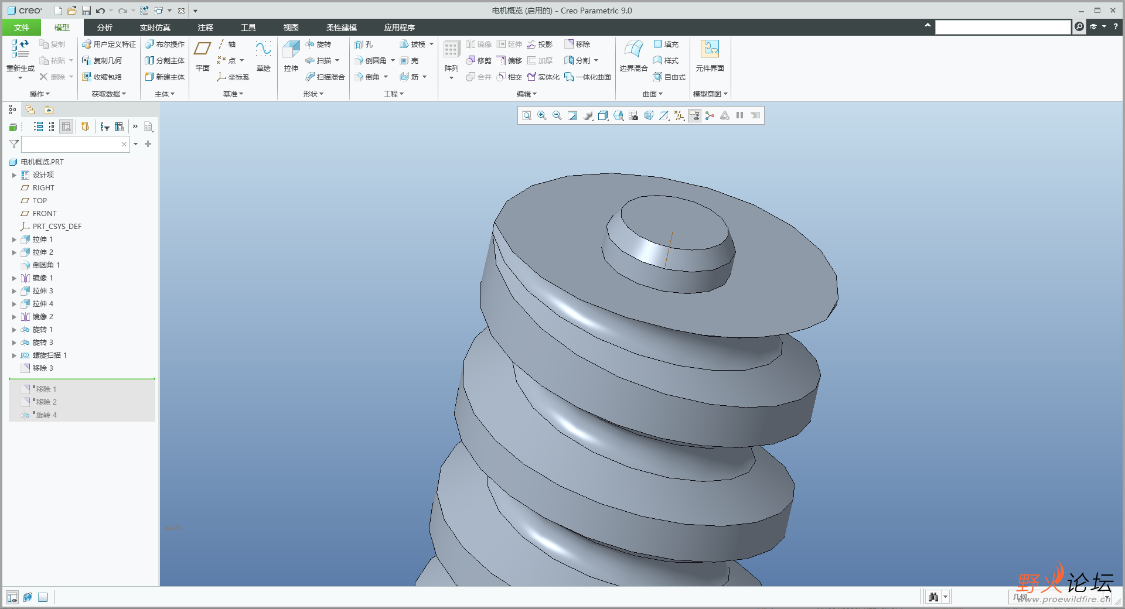Open the Favorites tab icon
Screen dimensions: 1125x609
tap(49, 110)
